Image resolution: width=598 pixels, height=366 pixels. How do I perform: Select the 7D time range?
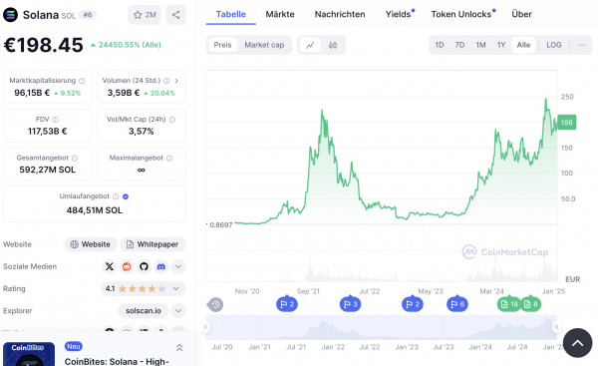(x=459, y=45)
